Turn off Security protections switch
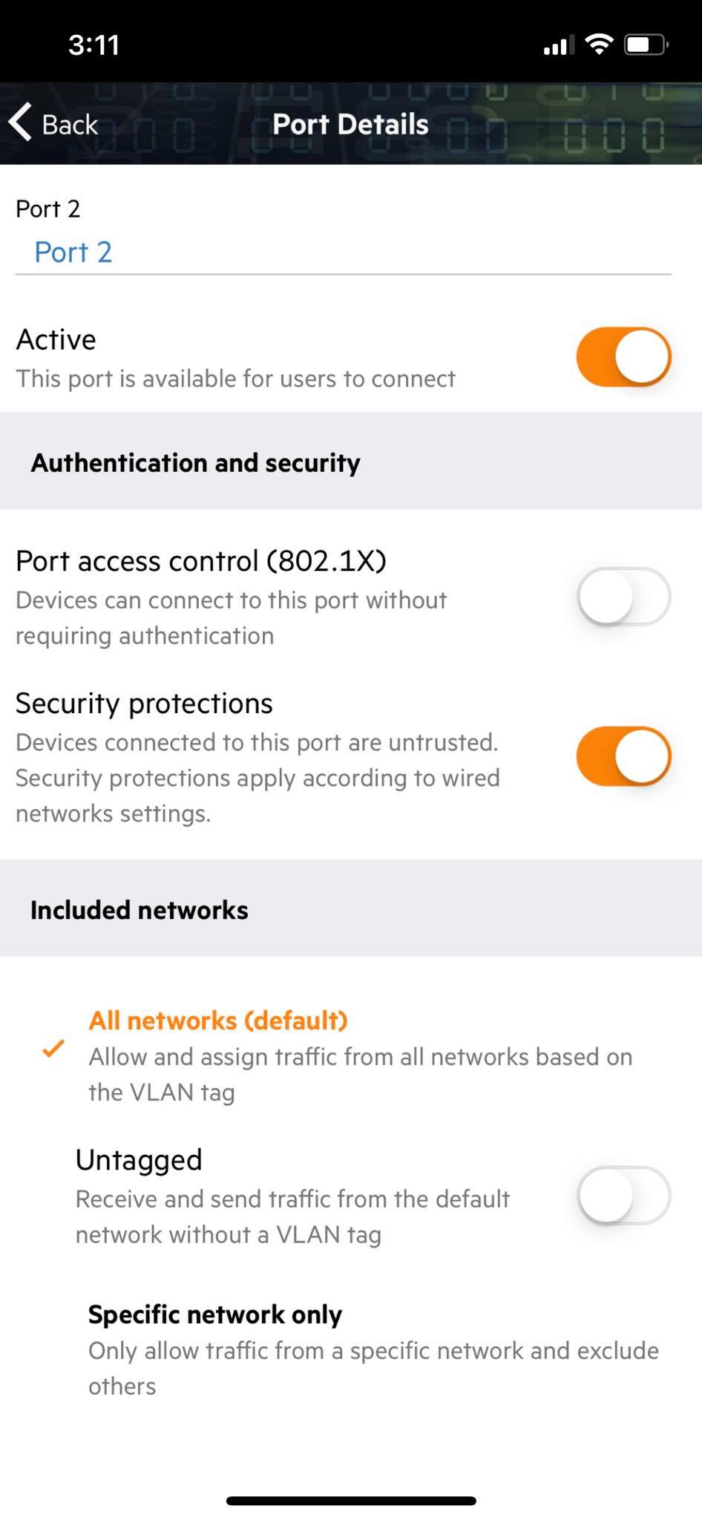Screen dimensions: 702x1520 click(623, 756)
